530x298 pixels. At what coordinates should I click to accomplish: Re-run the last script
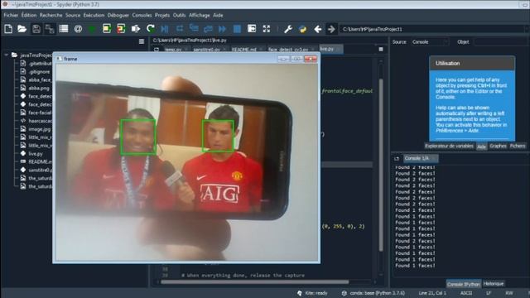[x=151, y=29]
